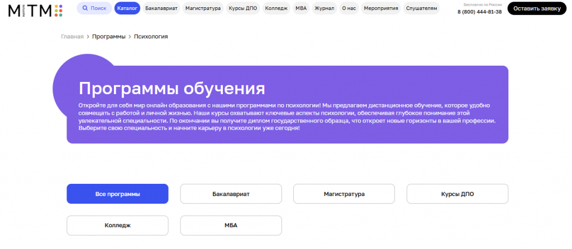Image resolution: width=572 pixels, height=249 pixels.
Task: Select the Все программы filter
Action: click(117, 194)
